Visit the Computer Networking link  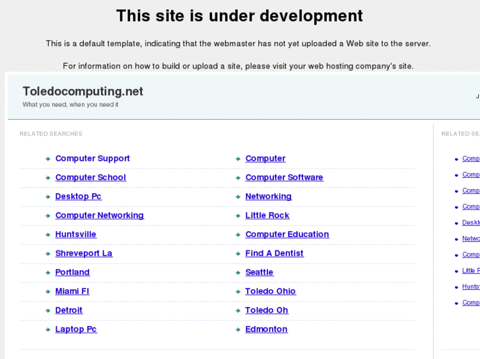click(x=100, y=215)
